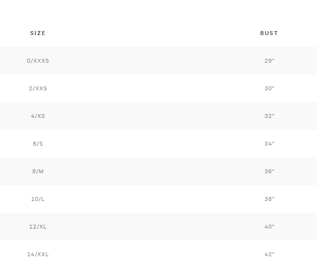Click the 40" bust measurement
The width and height of the screenshot is (317, 272).
click(269, 227)
